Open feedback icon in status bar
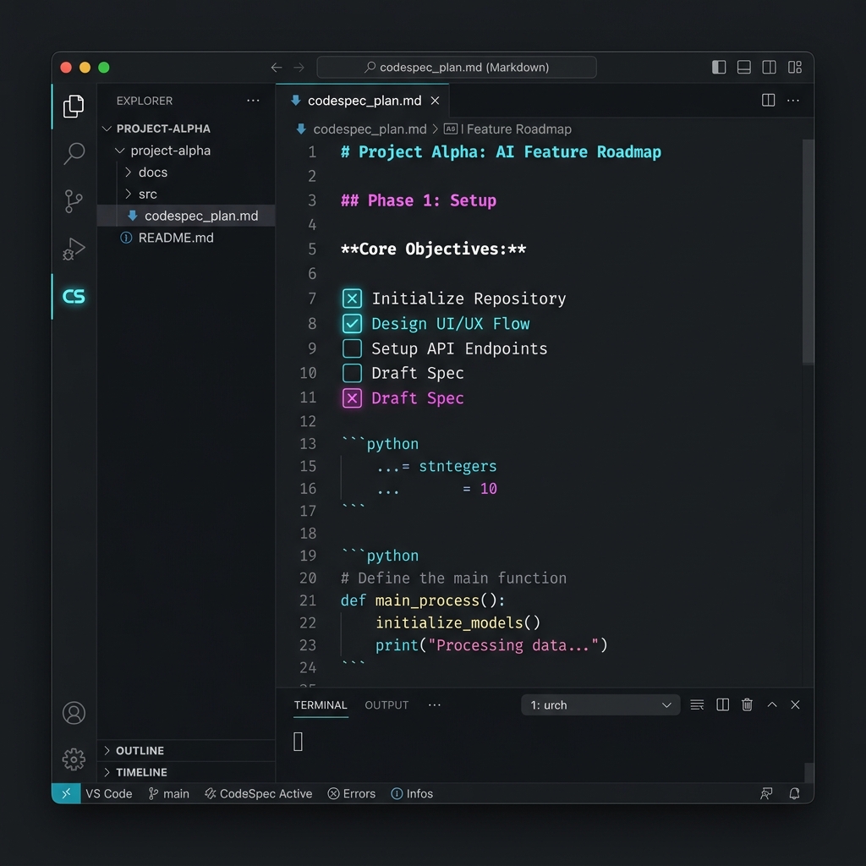Viewport: 866px width, 866px height. 766,793
